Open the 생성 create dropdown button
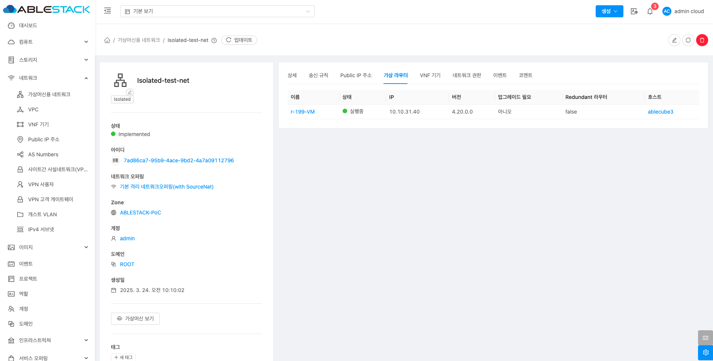713x361 pixels. click(609, 11)
